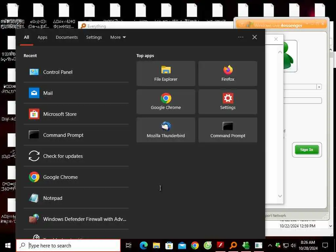Switch to the Apps search tab
The height and width of the screenshot is (252, 336).
pos(42,37)
